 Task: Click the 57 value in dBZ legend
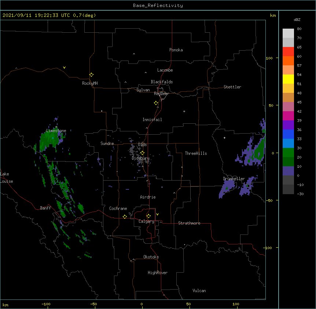click(299, 66)
